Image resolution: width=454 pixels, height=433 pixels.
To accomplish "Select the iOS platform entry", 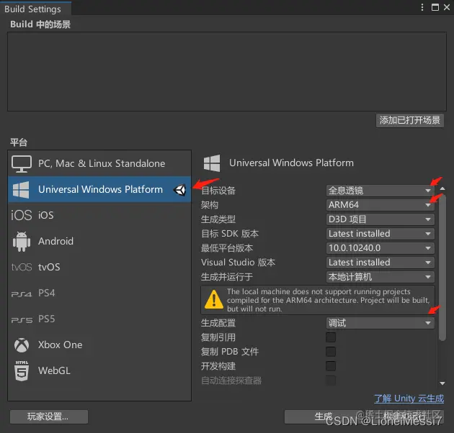I will (x=99, y=215).
